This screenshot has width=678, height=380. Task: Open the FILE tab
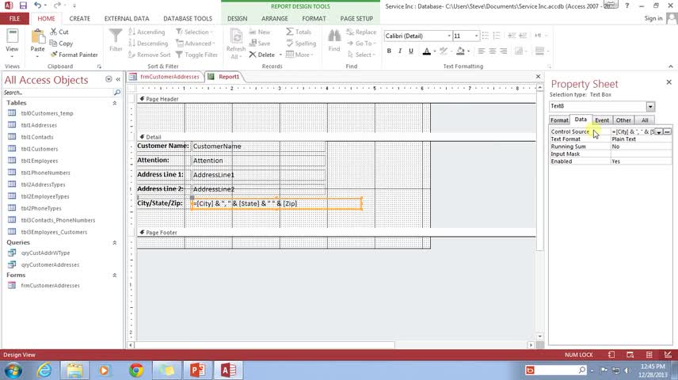[15, 18]
